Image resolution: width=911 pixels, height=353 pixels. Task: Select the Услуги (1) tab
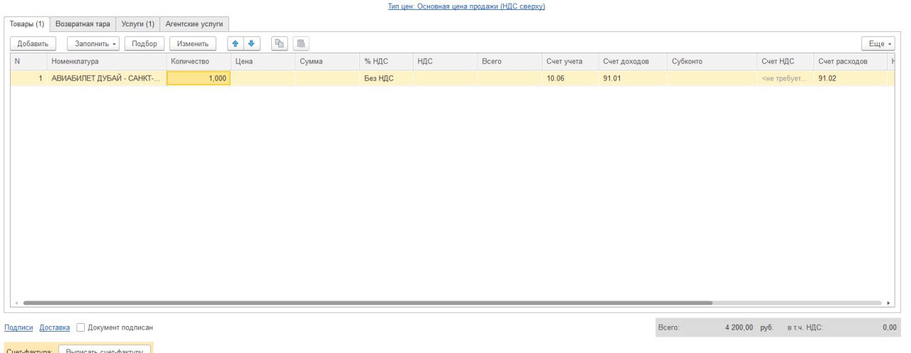click(137, 23)
